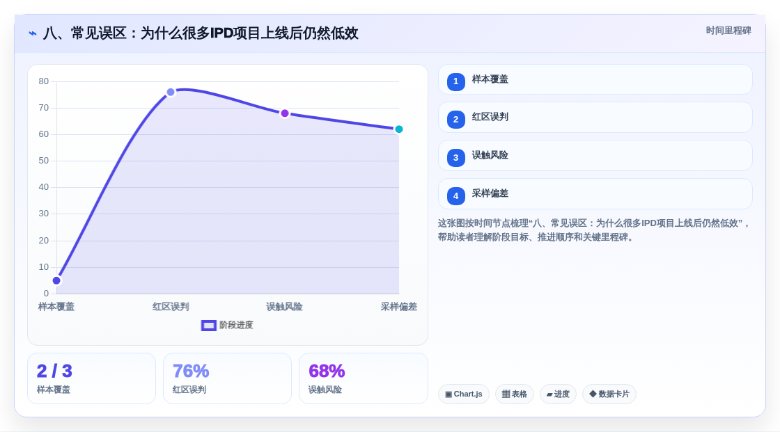Click the 表格 tag chip

515,394
